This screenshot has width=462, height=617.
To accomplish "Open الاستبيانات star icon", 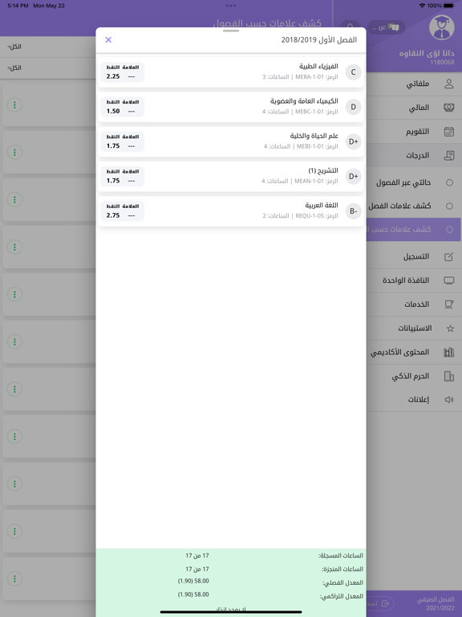I will [x=450, y=328].
